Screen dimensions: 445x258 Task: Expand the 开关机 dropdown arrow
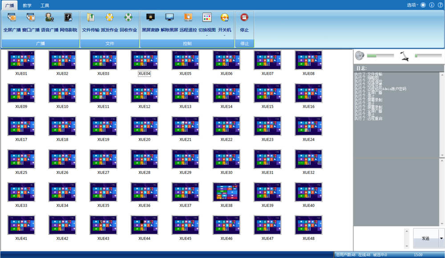click(x=224, y=36)
